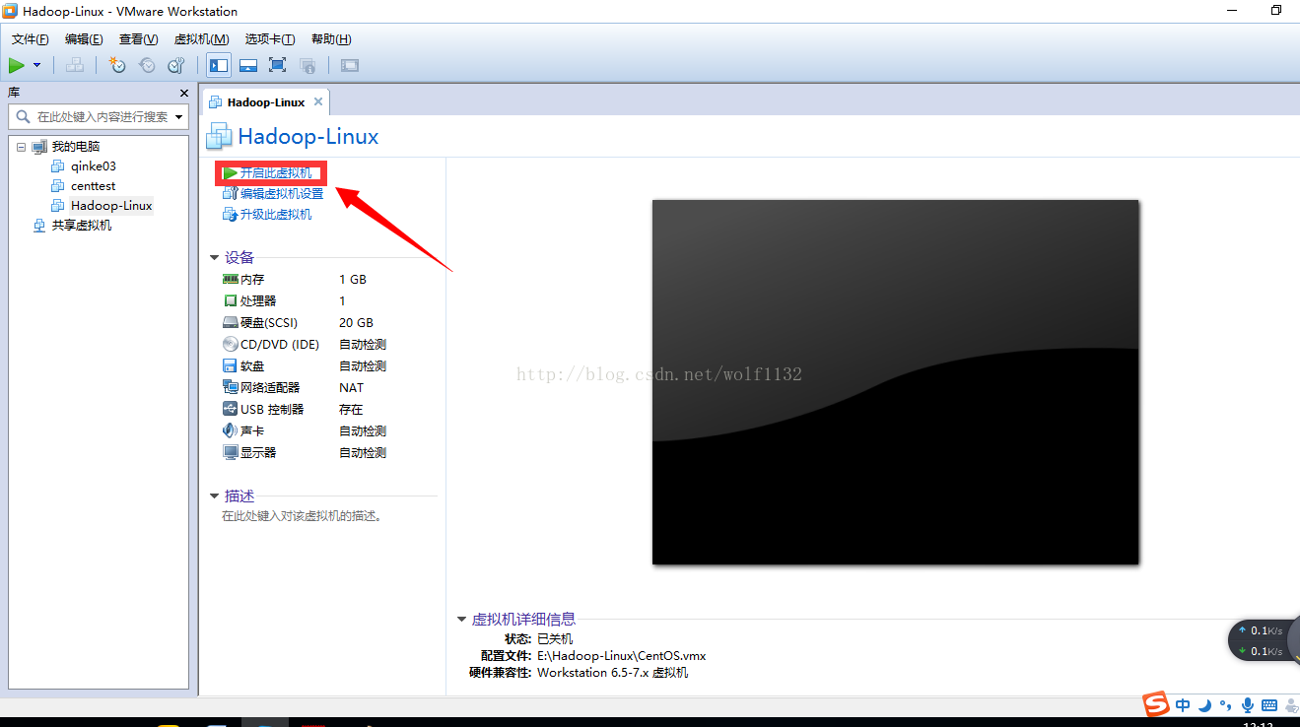Open the 查看(V) menu
Screen dimensions: 1300x727
138,39
